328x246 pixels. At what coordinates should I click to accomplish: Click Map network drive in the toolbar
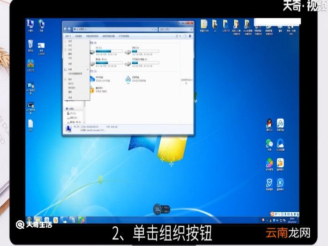[108, 36]
